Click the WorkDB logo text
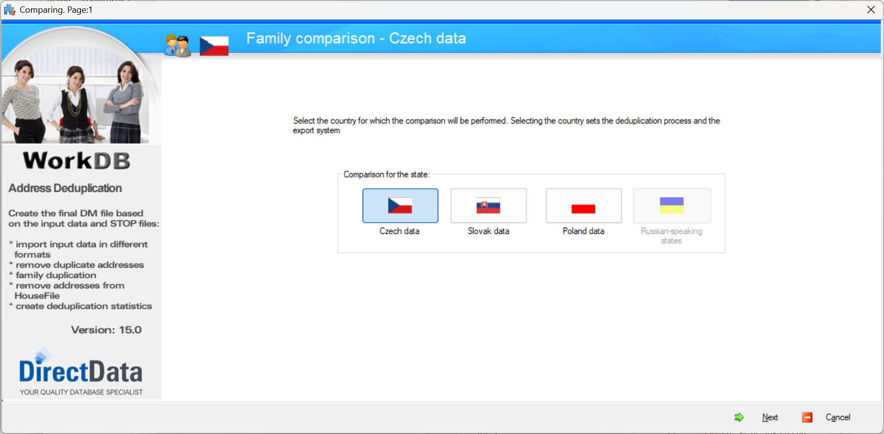The height and width of the screenshot is (434, 884). (77, 161)
